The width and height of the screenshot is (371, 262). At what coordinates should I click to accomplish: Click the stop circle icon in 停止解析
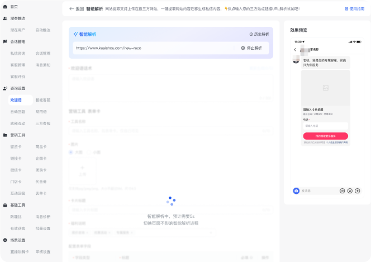click(242, 48)
